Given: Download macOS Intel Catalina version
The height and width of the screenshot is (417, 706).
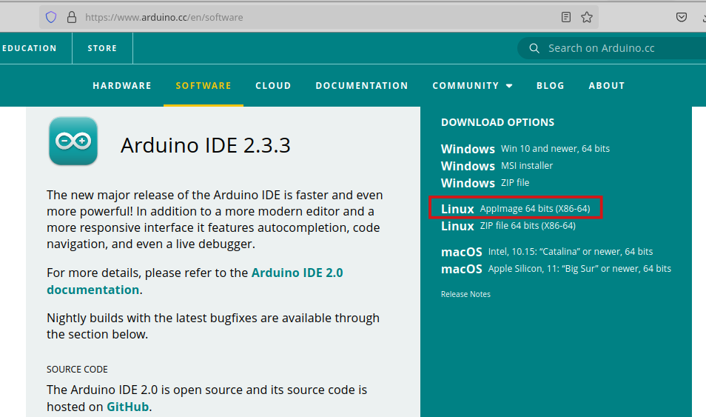Looking at the screenshot, I should [x=547, y=252].
